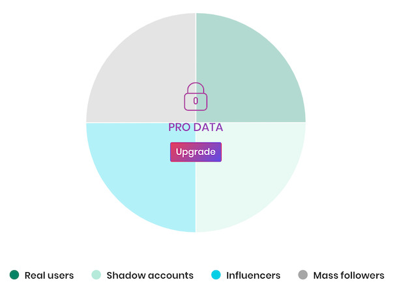395x293 pixels.
Task: Click the purple lock icon
Action: 196,96
